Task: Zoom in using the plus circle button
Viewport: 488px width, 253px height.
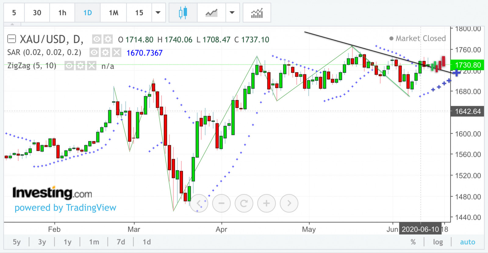Action: tap(266, 203)
